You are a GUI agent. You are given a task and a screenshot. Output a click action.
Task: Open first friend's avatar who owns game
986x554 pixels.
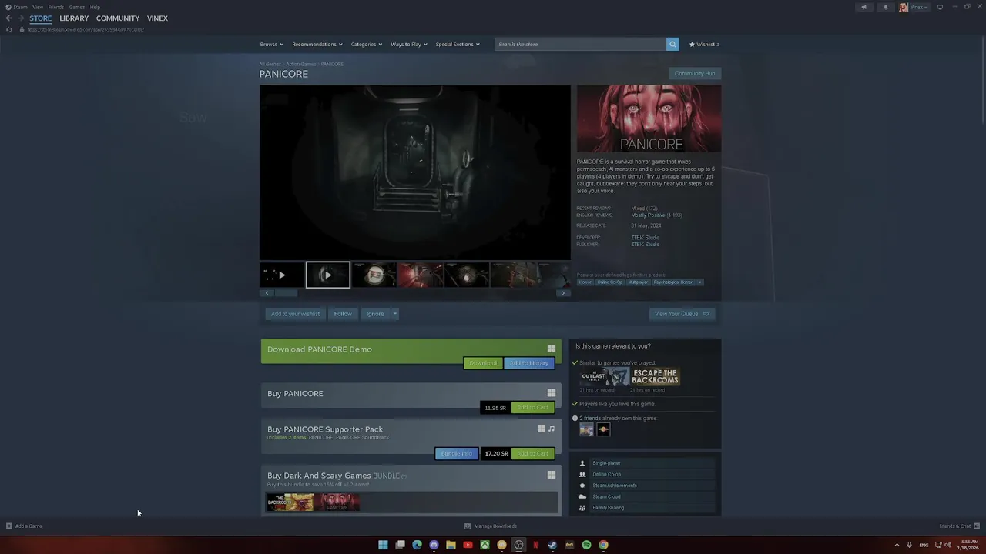coord(587,429)
